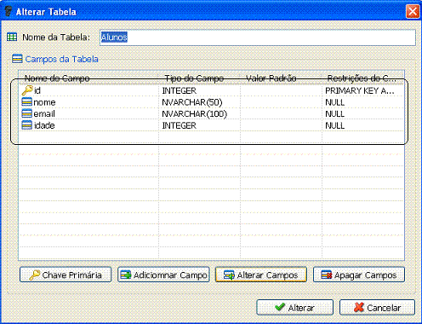422x324 pixels.
Task: Click INTEGER type in the idade row
Action: pos(179,125)
